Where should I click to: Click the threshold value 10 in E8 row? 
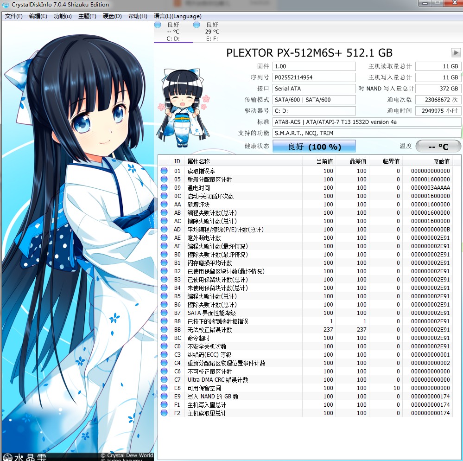397,388
